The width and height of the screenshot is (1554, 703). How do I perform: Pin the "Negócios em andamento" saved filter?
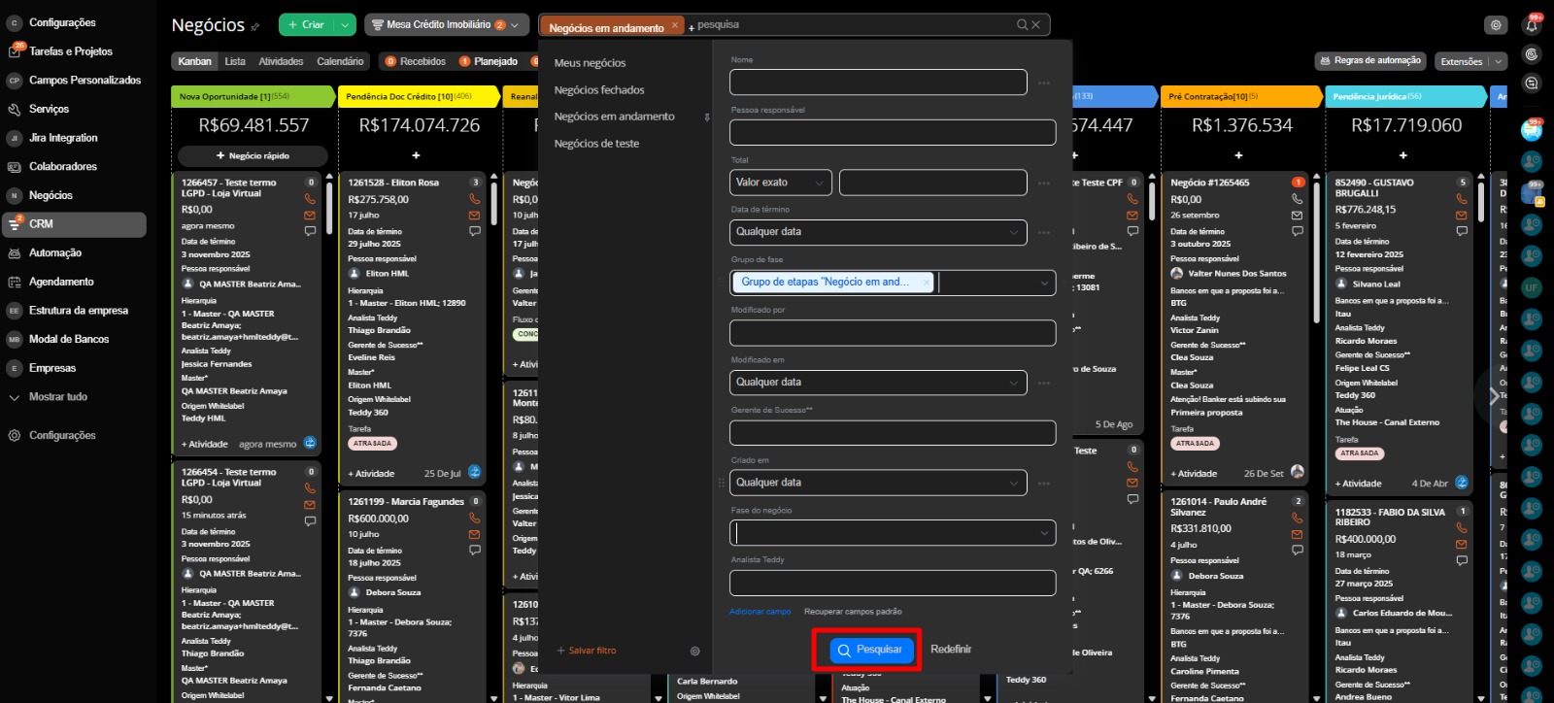(x=706, y=117)
